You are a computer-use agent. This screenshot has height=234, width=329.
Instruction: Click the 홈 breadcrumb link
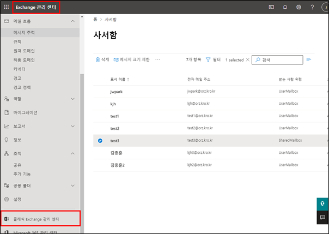pos(95,20)
